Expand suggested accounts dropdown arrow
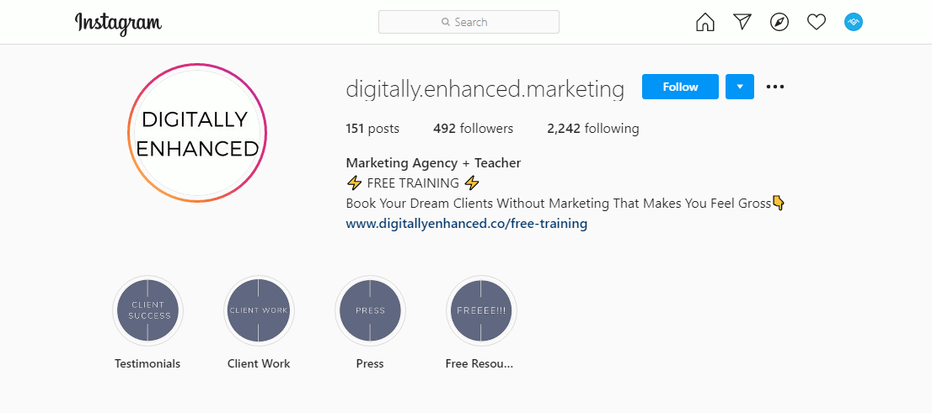Viewport: 932px width, 413px height. tap(740, 87)
